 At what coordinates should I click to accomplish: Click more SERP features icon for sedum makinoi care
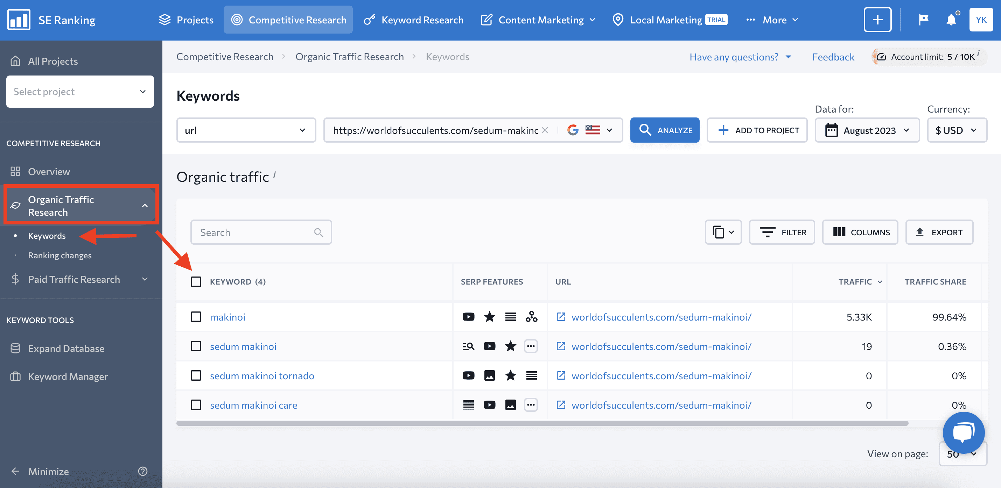[530, 405]
